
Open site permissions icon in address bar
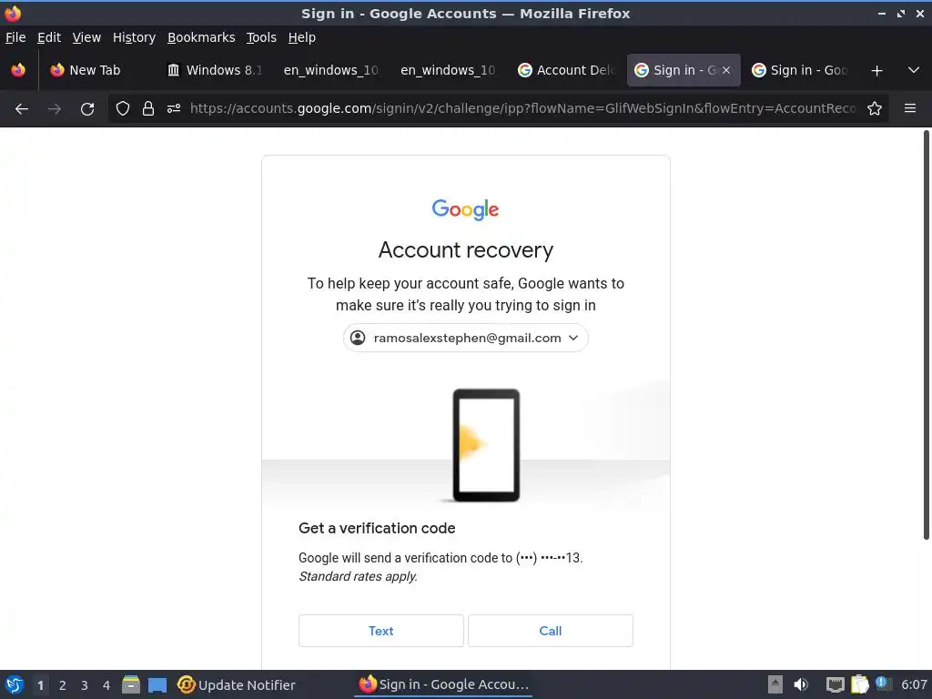(174, 108)
